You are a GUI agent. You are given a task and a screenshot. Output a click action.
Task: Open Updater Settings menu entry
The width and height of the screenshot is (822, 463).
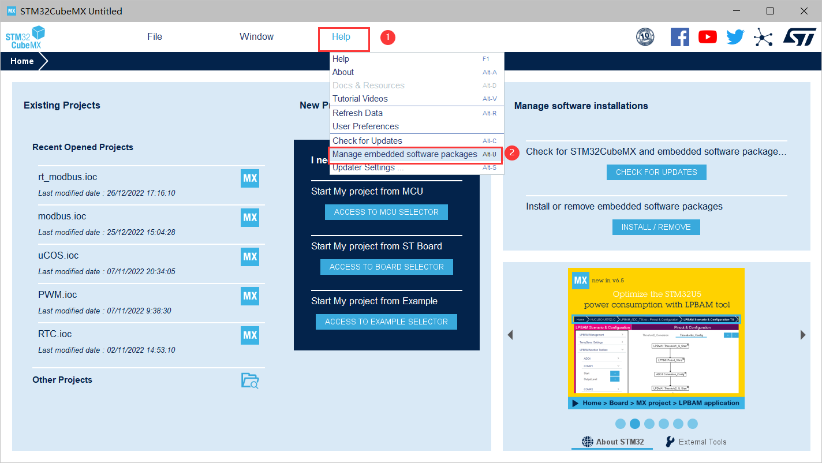pyautogui.click(x=417, y=167)
